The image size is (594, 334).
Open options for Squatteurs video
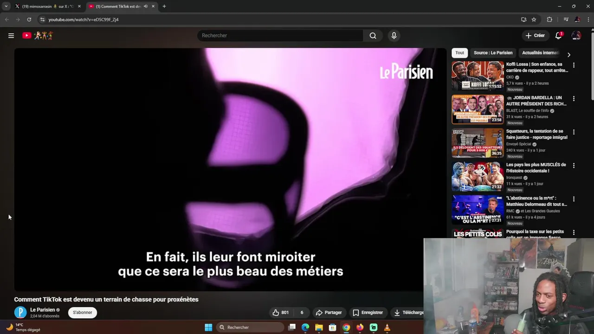click(x=574, y=132)
